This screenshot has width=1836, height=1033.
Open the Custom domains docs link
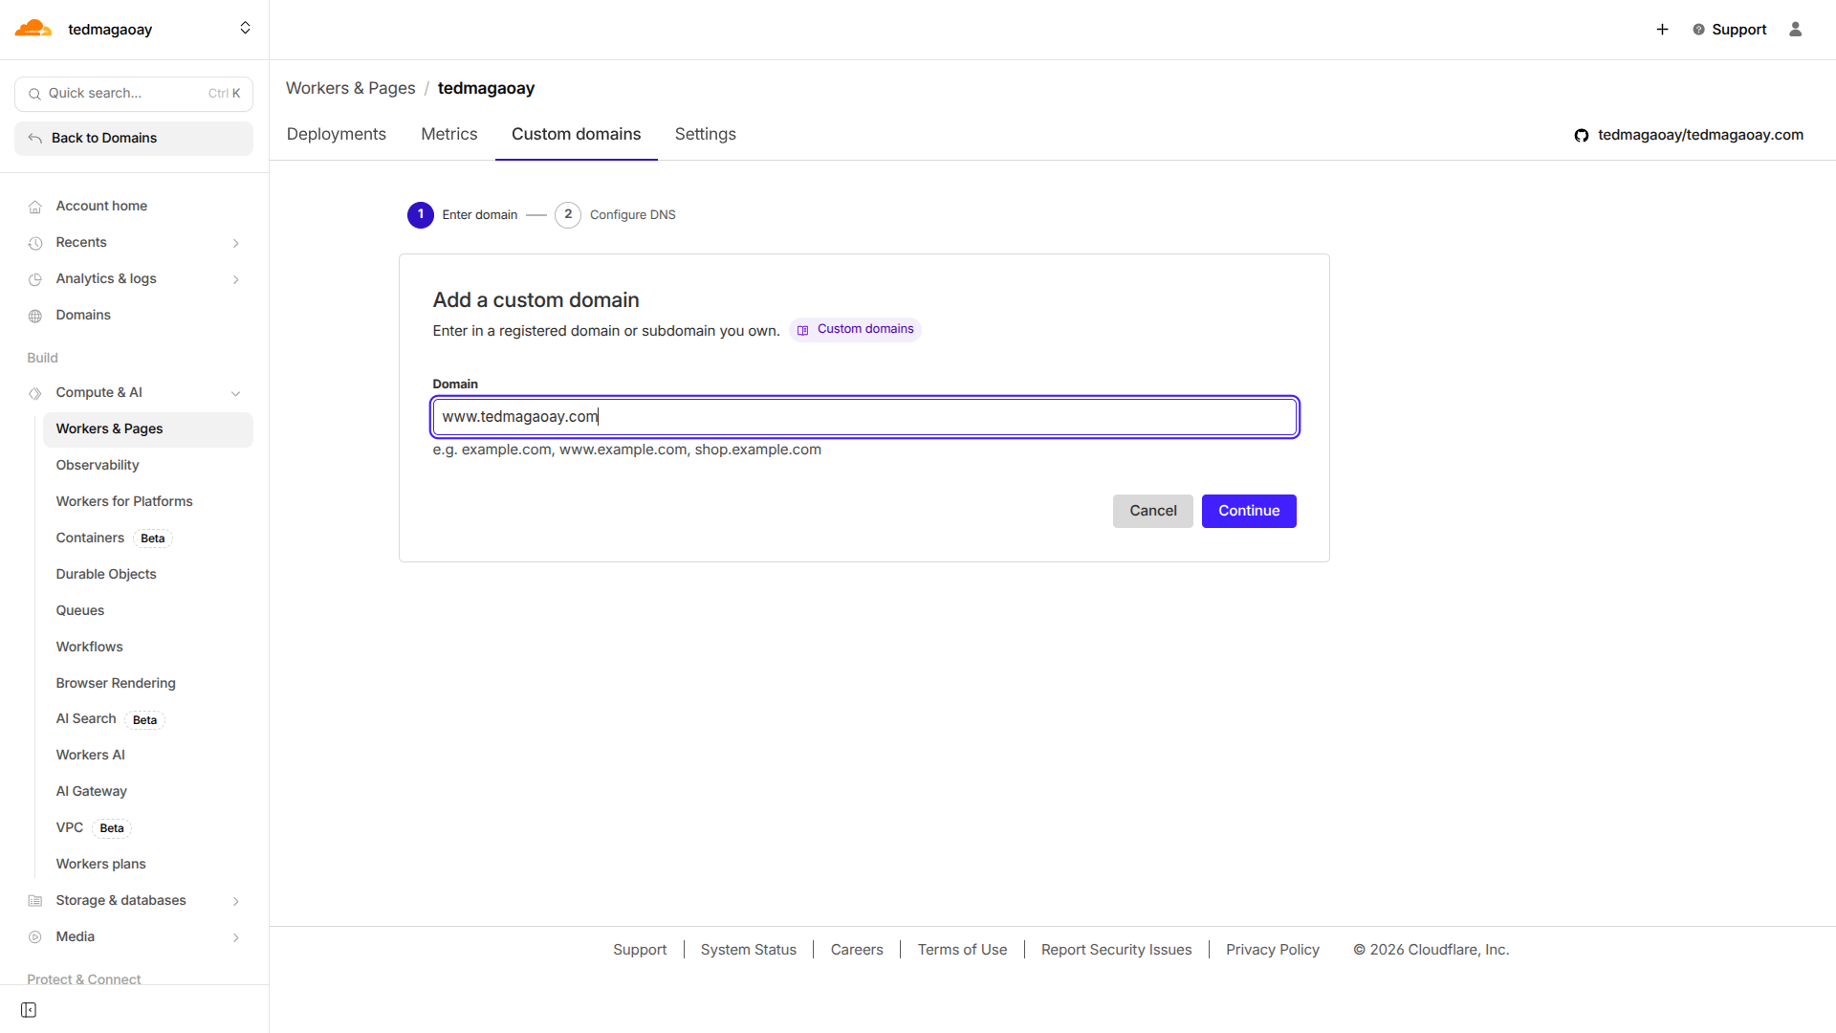855,329
